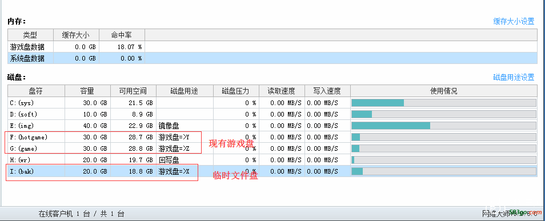Click the 8.9 GB free space cell

click(133, 114)
